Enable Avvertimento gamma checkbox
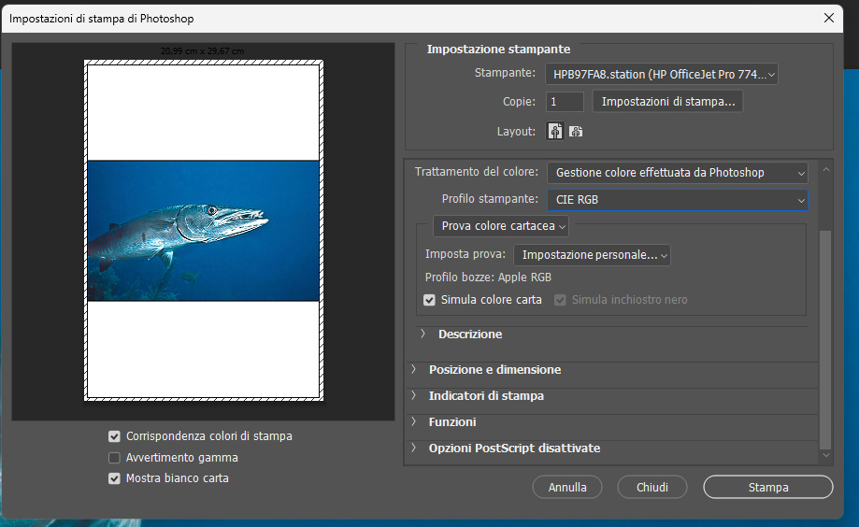The image size is (859, 527). pos(115,458)
